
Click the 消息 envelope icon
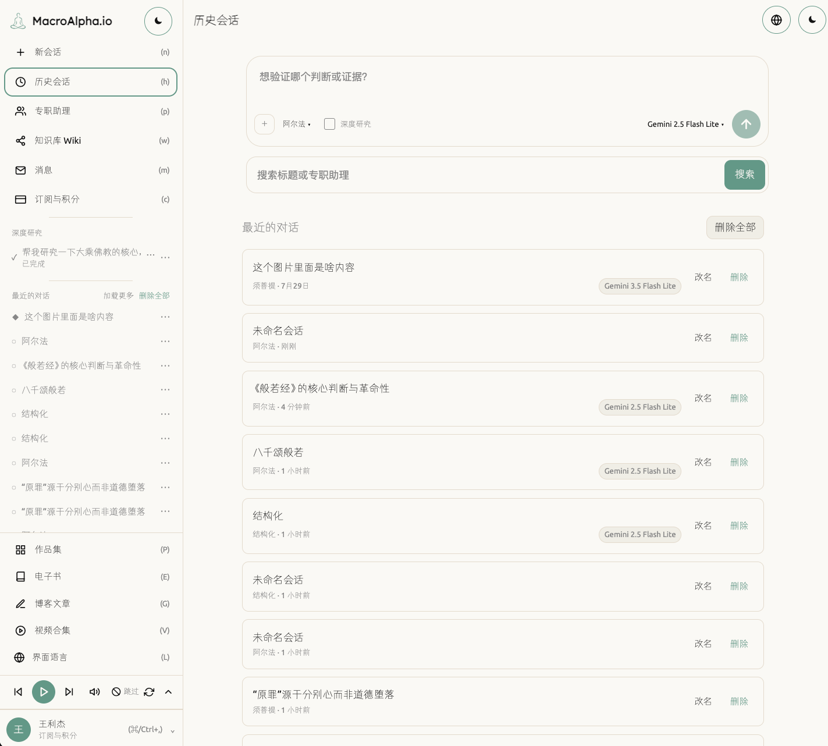20,170
